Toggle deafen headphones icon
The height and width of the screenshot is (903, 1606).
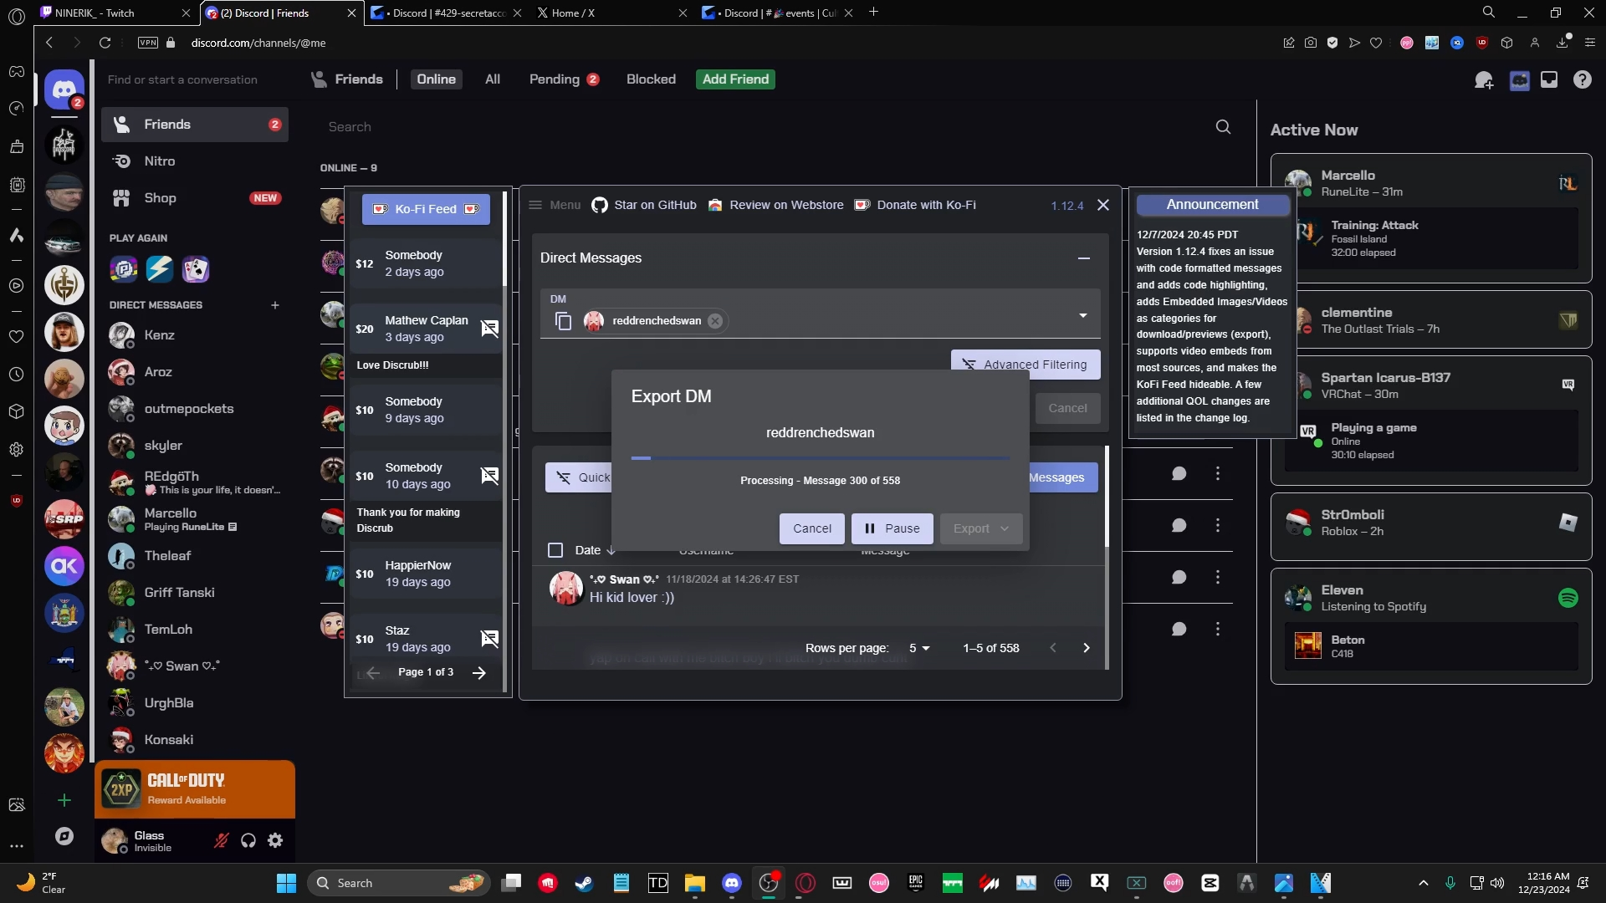(248, 841)
